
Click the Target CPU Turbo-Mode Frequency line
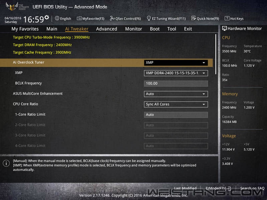pos(51,37)
